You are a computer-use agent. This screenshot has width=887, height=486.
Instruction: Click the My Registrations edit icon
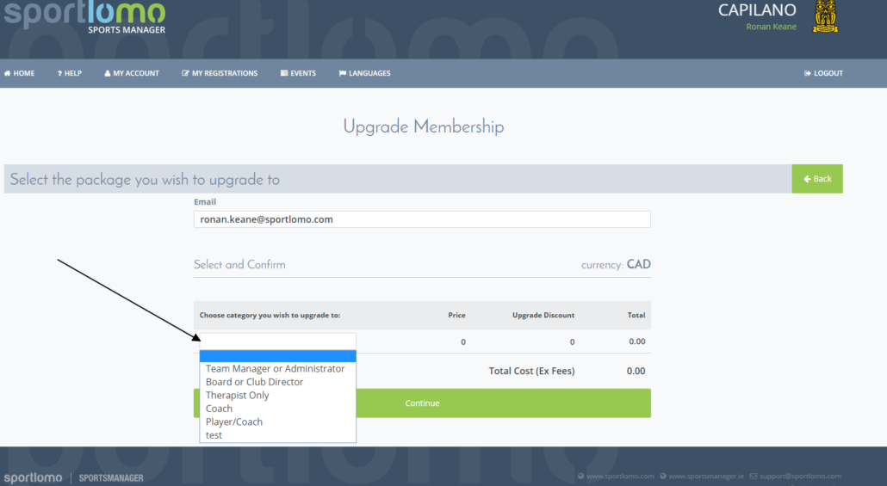point(185,73)
